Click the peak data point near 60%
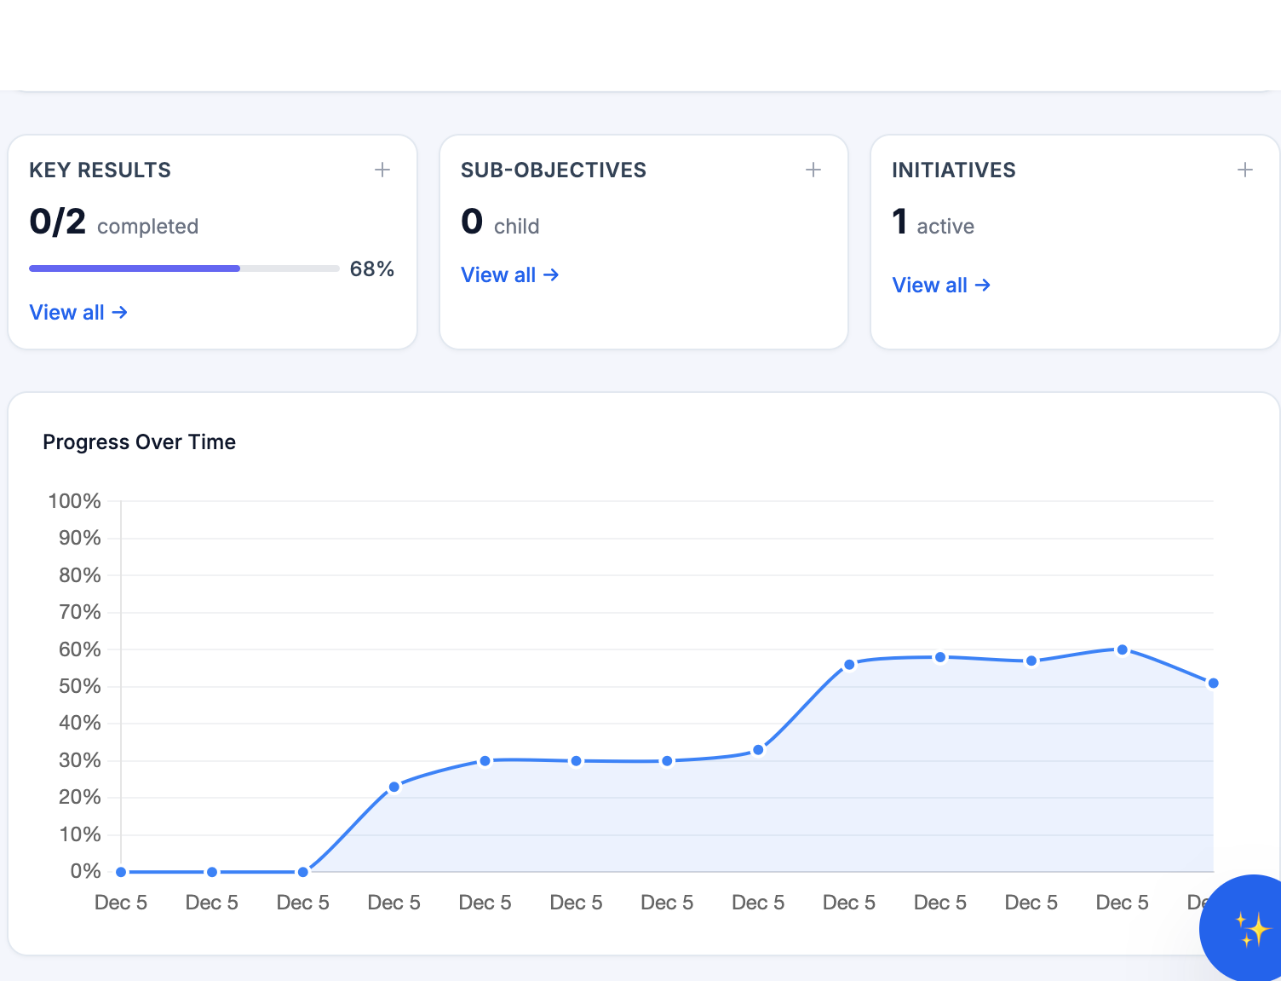 [1122, 649]
